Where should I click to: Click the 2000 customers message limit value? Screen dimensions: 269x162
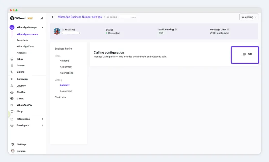220,33
